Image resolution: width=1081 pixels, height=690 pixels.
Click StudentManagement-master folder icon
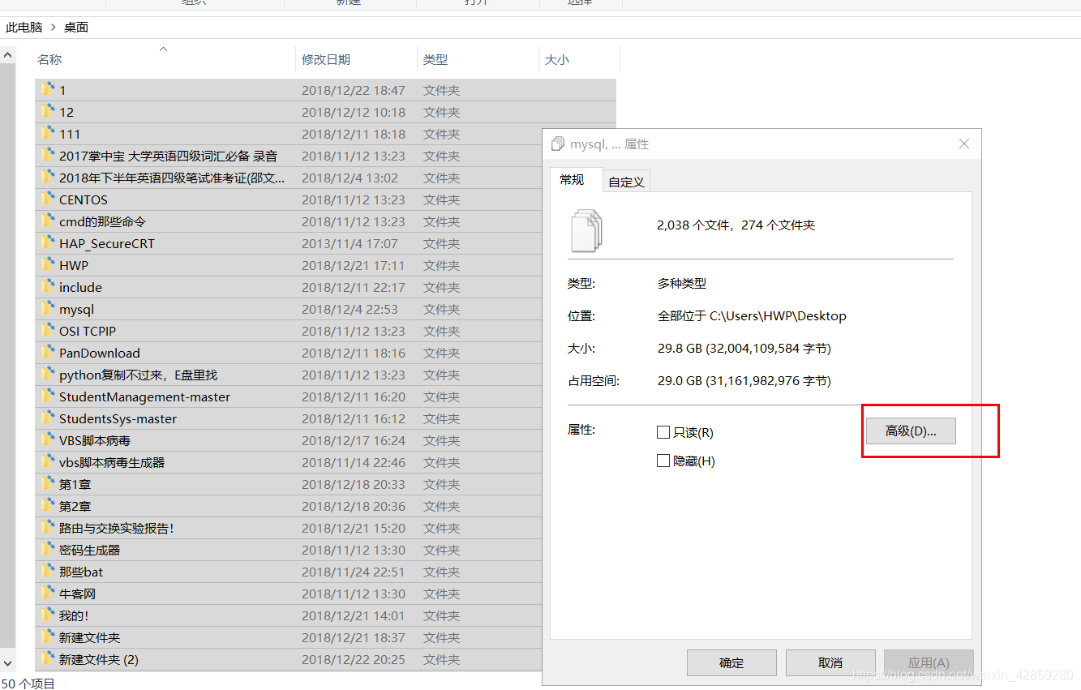click(49, 396)
